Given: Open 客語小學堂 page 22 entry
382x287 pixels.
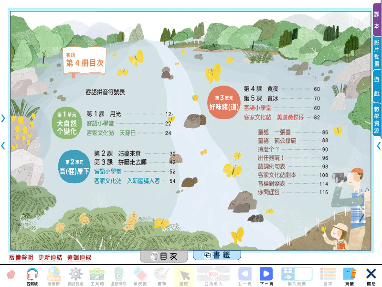Looking at the screenshot, I should pos(129,123).
